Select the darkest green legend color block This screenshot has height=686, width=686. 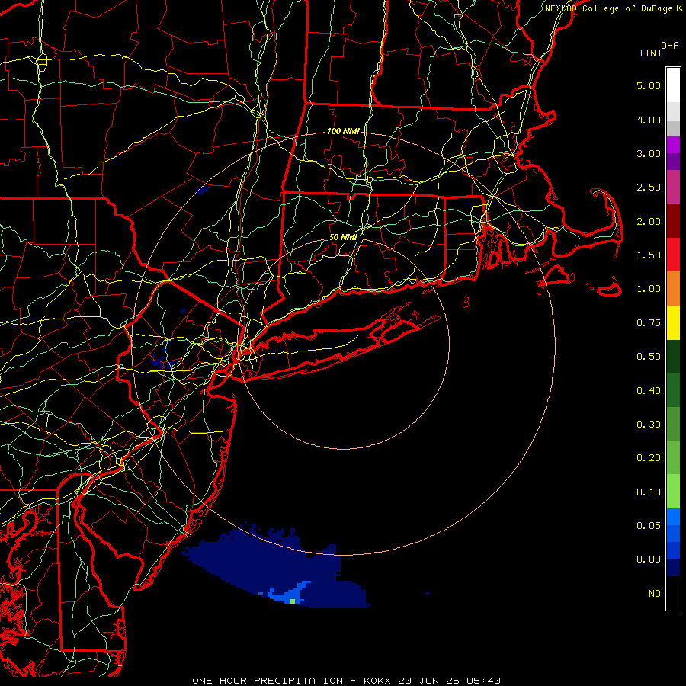(x=673, y=356)
